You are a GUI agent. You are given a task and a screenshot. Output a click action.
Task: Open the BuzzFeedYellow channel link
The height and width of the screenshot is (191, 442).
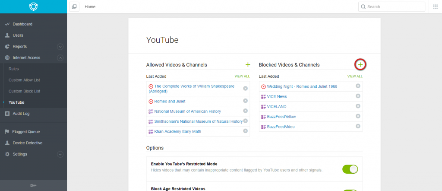click(281, 117)
